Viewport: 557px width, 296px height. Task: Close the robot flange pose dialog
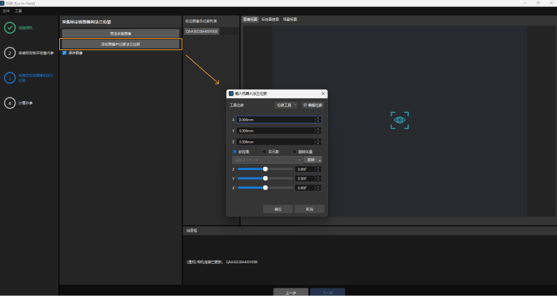(x=323, y=93)
